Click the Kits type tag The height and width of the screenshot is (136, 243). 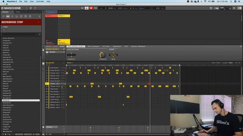point(4,30)
